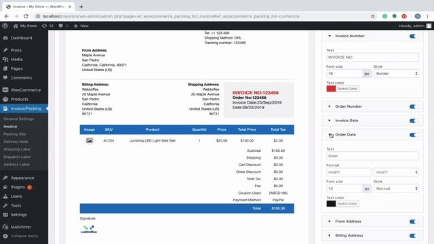Click the Invoice Number text field
434x244 pixels.
click(x=372, y=57)
